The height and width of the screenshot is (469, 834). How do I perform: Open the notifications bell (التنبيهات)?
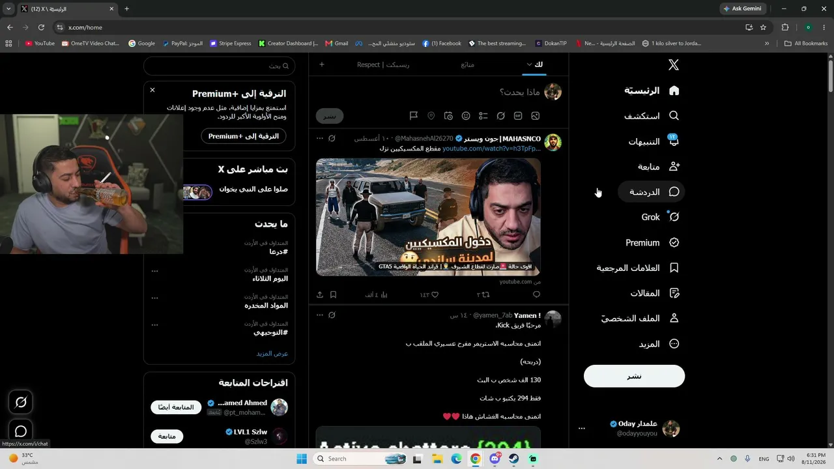[654, 141]
